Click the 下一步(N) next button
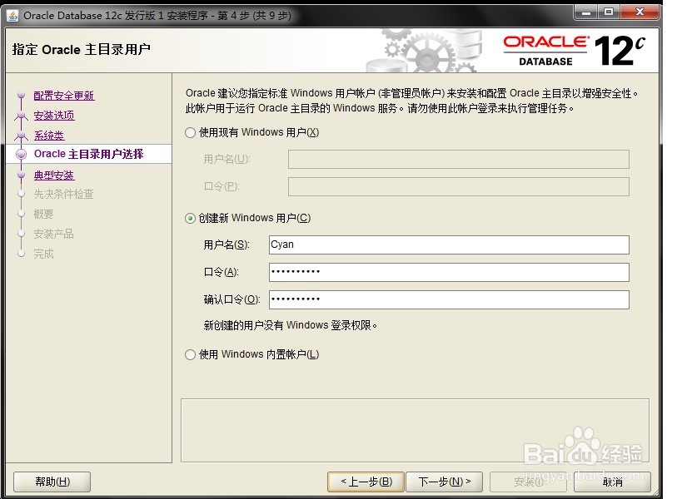 (x=444, y=482)
